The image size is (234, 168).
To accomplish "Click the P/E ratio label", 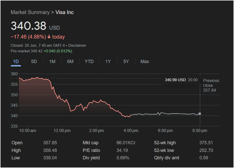I will (x=91, y=150).
